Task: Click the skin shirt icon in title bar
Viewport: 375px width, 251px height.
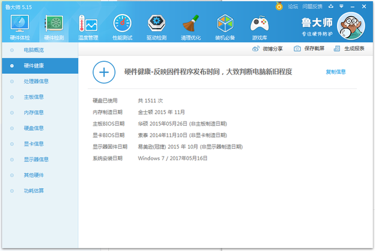Action: [x=331, y=6]
